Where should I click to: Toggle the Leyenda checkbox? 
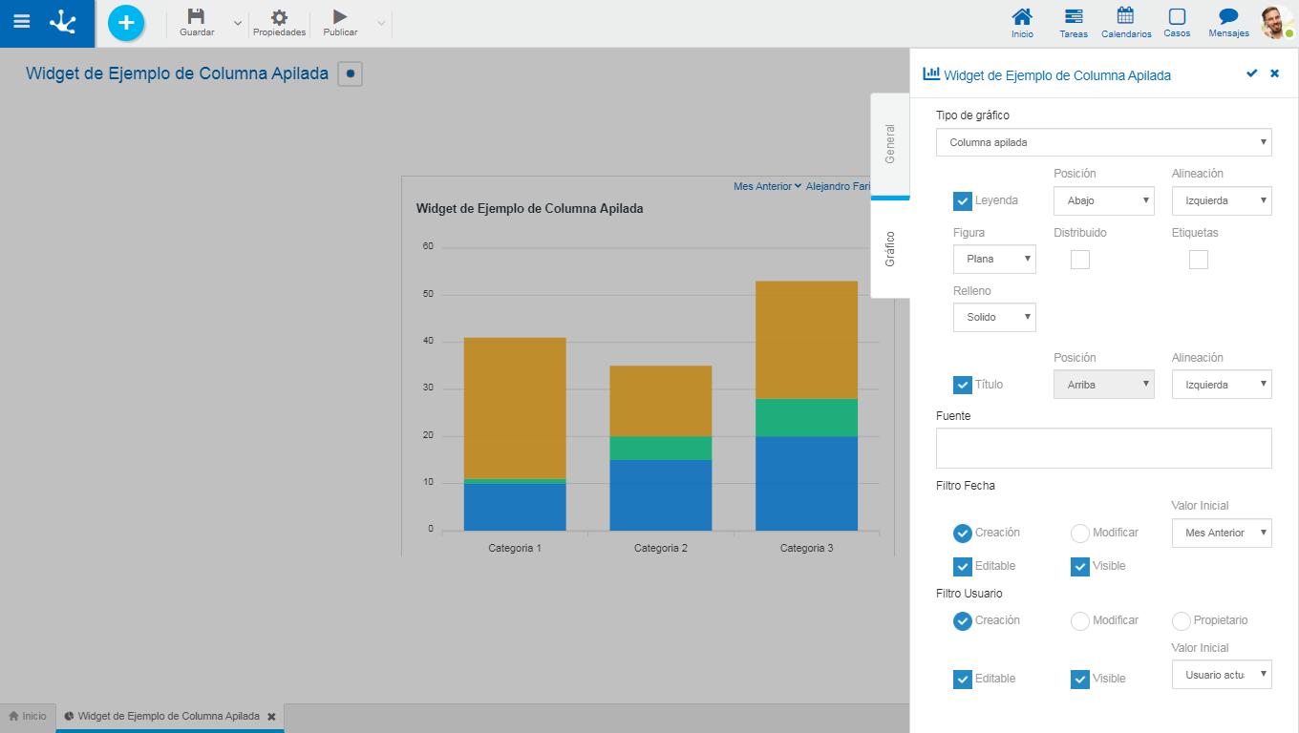coord(963,201)
